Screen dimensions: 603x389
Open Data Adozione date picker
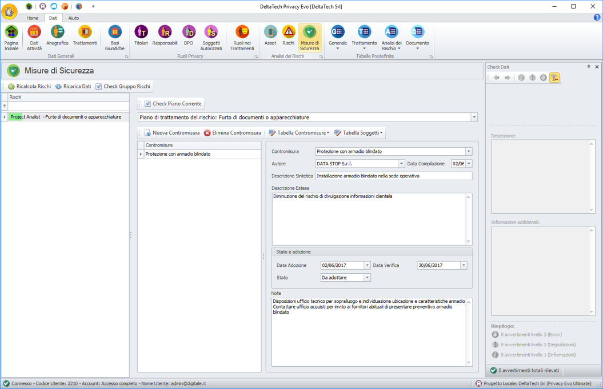click(x=368, y=265)
